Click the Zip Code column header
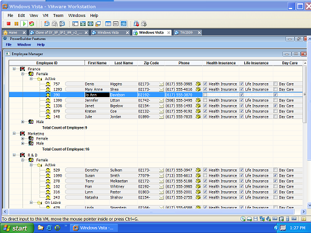The image size is (311, 233). pyautogui.click(x=151, y=63)
